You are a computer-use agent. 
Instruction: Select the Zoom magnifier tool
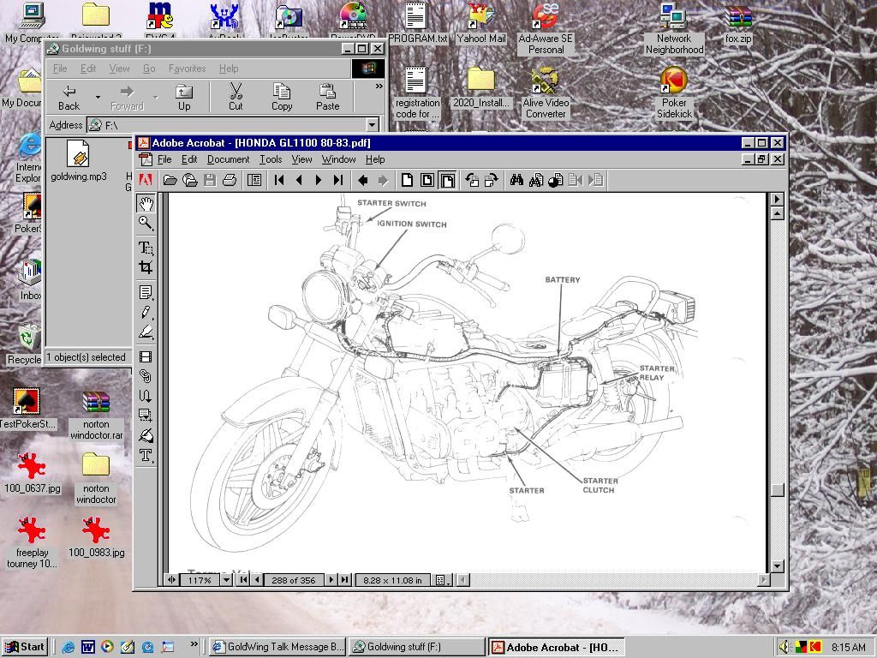(x=146, y=224)
